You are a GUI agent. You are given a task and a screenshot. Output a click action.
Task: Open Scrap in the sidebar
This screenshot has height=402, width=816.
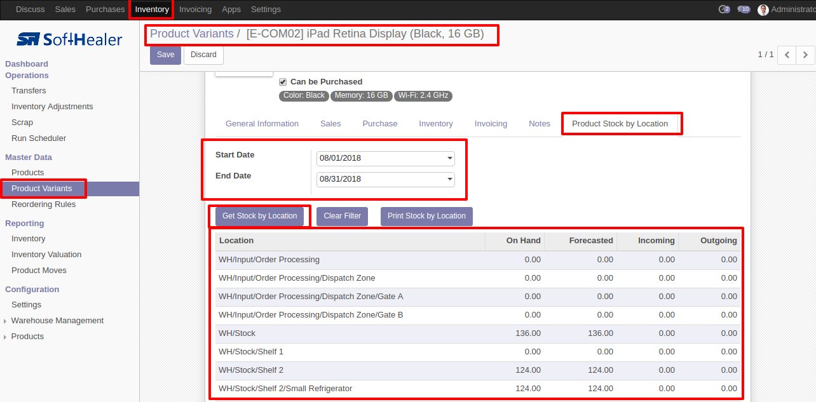(22, 123)
